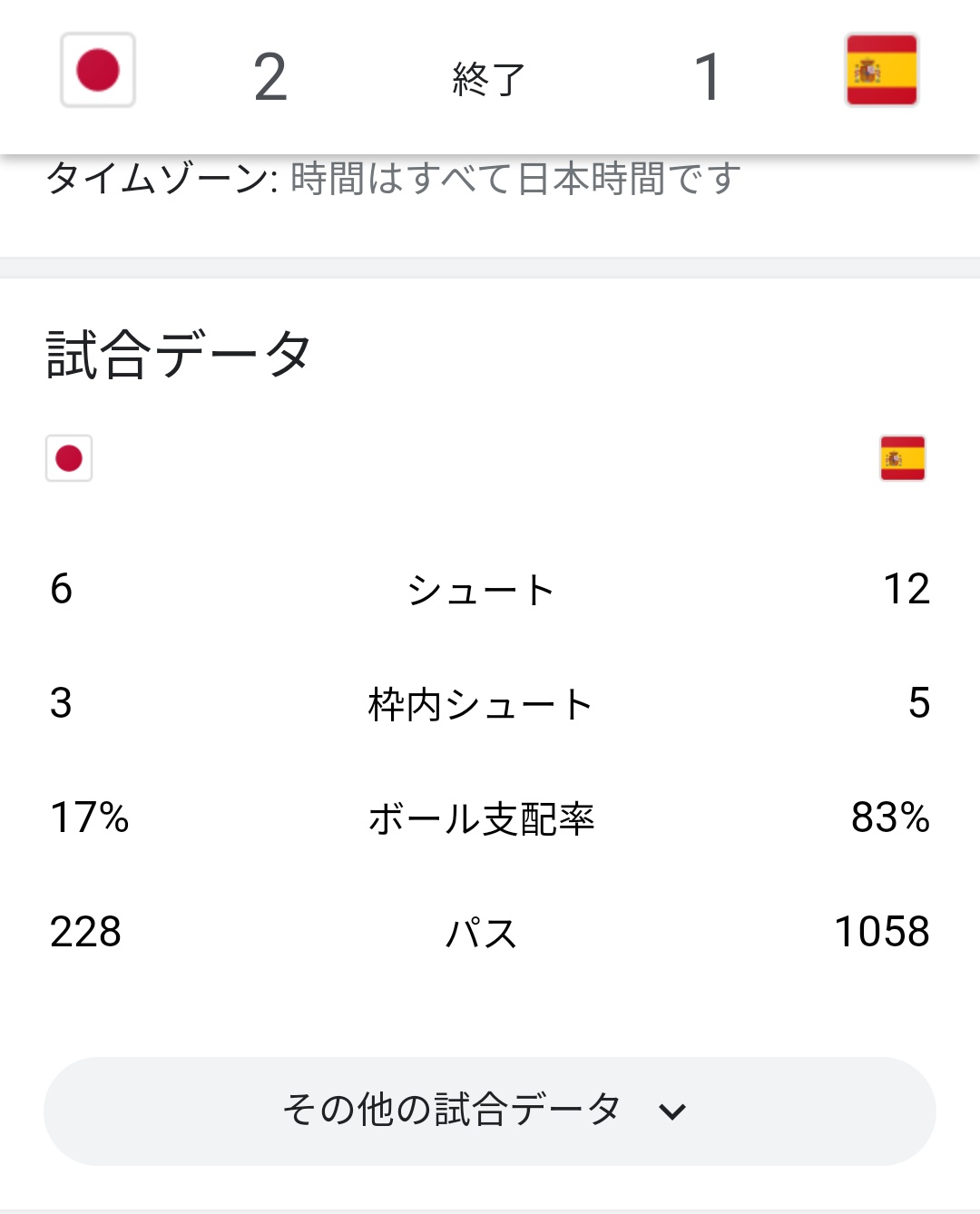Click Japan's 17% possession value
The image size is (980, 1214).
[x=90, y=817]
